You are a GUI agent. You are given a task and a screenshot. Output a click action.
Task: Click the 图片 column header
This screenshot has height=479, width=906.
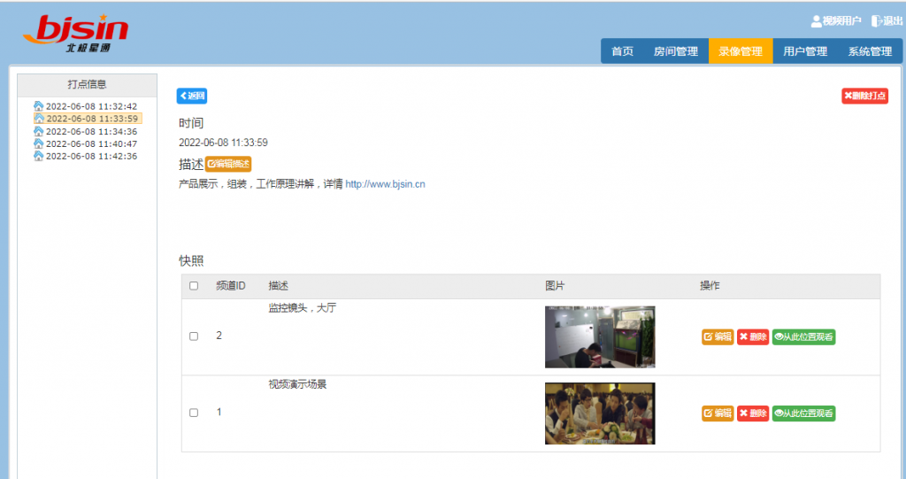[x=555, y=286]
